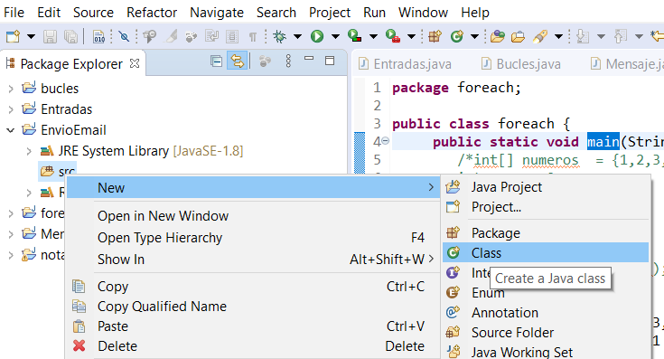This screenshot has height=359, width=664.
Task: Expand JRE System Library node
Action: pyautogui.click(x=29, y=151)
